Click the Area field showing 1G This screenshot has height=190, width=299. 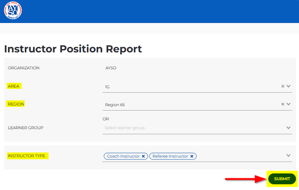[x=187, y=87]
